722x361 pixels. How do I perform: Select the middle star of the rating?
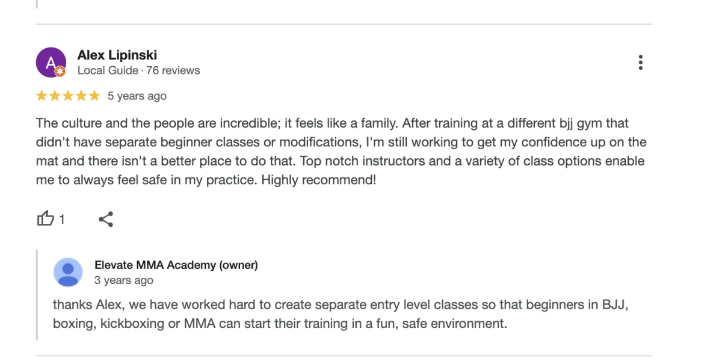click(x=68, y=96)
